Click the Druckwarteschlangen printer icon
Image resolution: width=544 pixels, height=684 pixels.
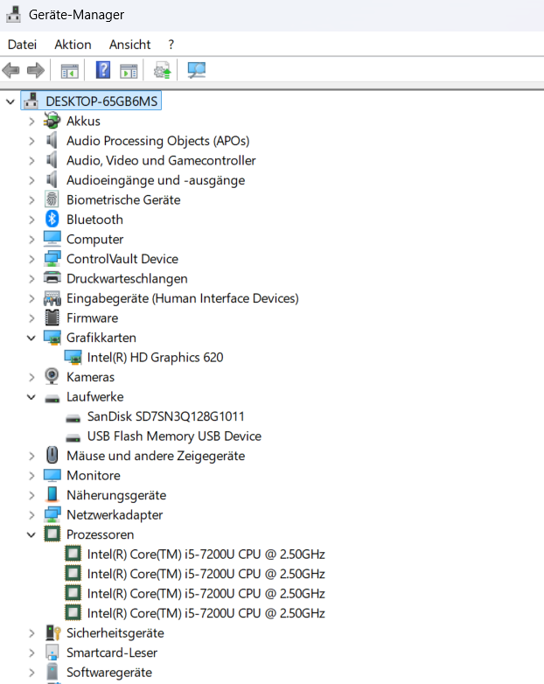point(52,278)
